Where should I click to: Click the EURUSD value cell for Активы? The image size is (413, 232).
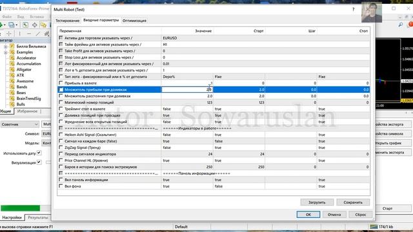coord(170,38)
